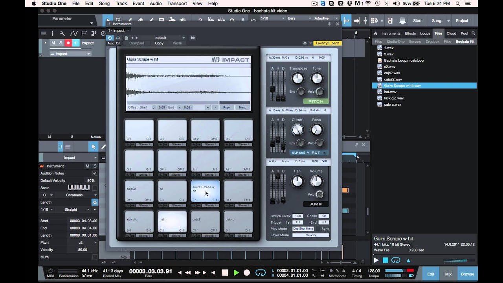Click the Copy button in Impact toolbar

159,43
